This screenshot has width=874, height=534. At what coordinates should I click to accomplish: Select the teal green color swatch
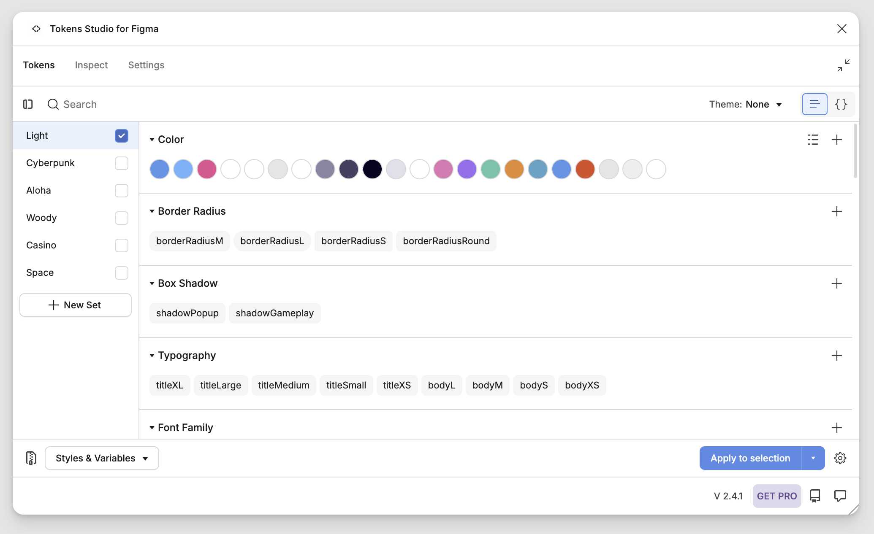(491, 170)
